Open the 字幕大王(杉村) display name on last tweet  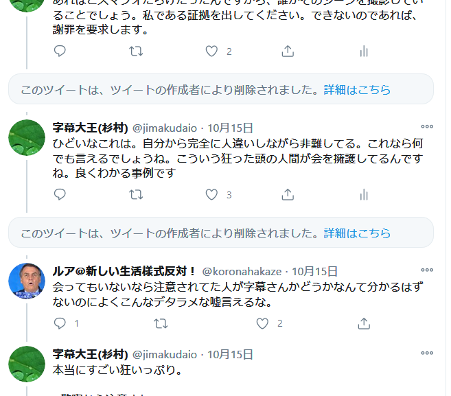click(91, 354)
